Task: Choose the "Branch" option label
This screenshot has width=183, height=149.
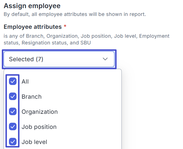Action: (31, 97)
